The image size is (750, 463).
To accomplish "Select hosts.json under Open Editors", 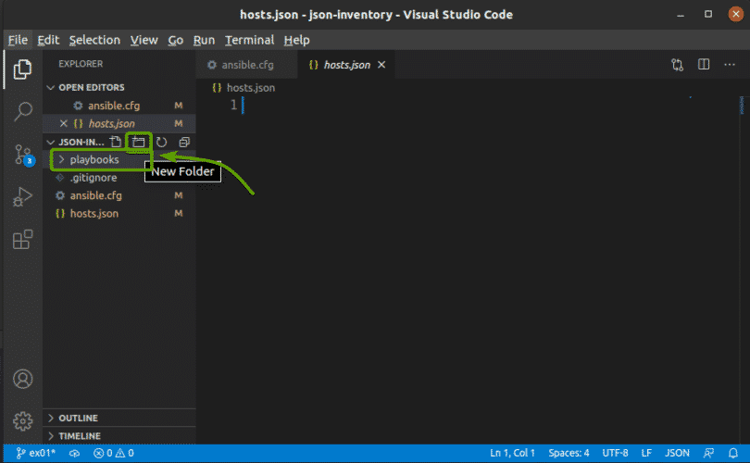I will click(x=119, y=123).
